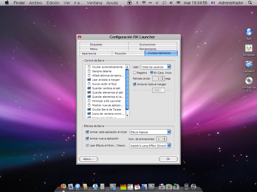Screen dimensions: 257x192
Task: Launch iTunes from the dock
Action: point(95,186)
